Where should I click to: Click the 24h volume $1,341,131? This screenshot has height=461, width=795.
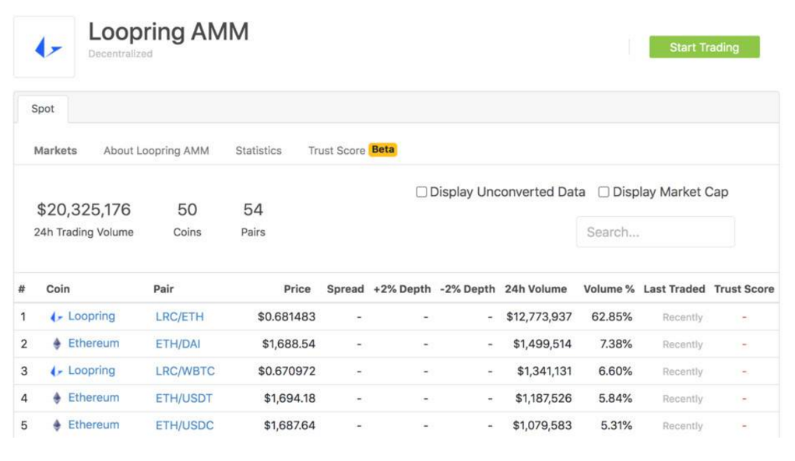(544, 371)
